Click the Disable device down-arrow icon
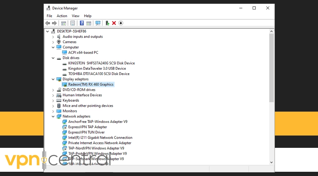The height and width of the screenshot is (176, 318). coord(121,23)
